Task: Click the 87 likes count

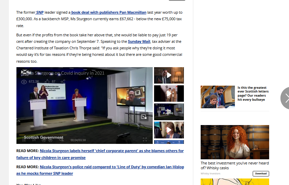Action: 53,81
